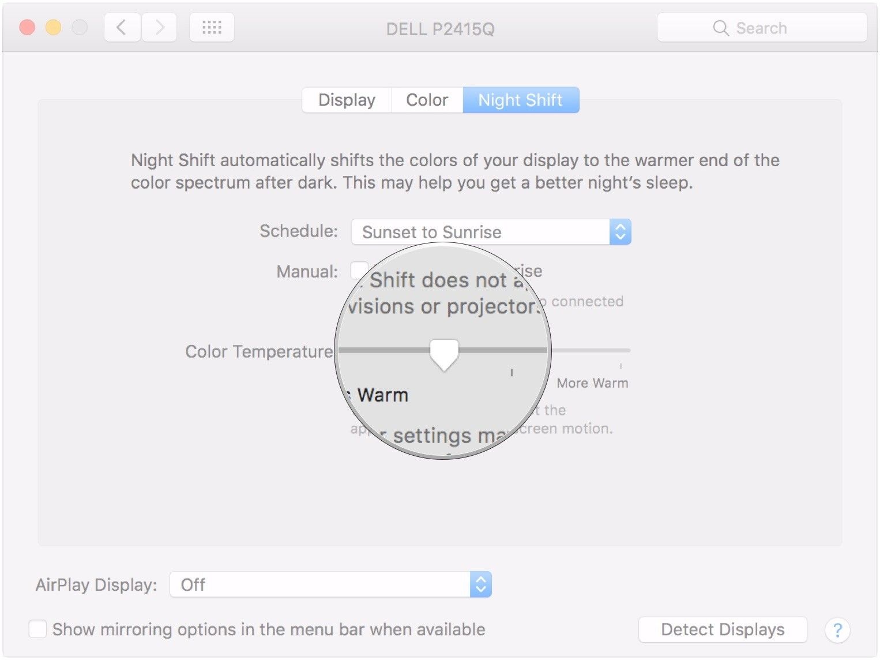Click the blue arrows on AirPlay Display menu
Image resolution: width=880 pixels, height=660 pixels.
480,584
